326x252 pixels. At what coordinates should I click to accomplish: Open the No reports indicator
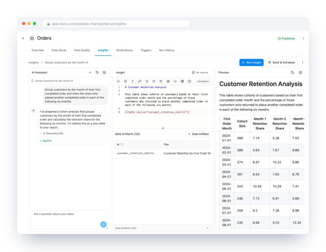(x=200, y=73)
